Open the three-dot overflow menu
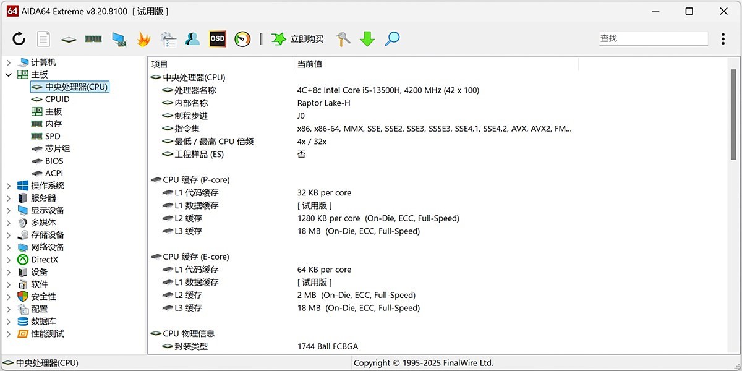The image size is (742, 371). (x=722, y=38)
